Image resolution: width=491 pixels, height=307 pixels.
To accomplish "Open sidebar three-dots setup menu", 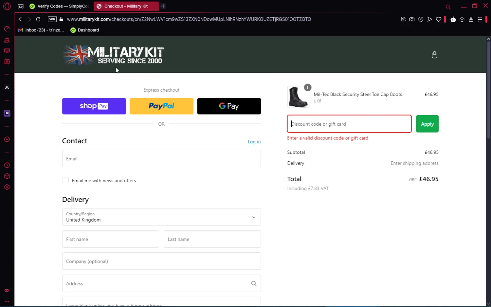I will click(x=7, y=301).
